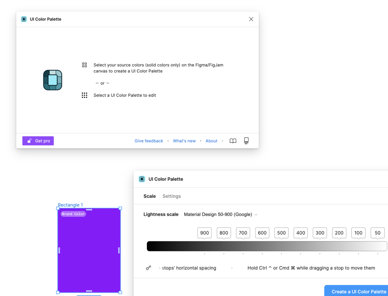Click the Get pro button
The width and height of the screenshot is (388, 296).
(38, 141)
